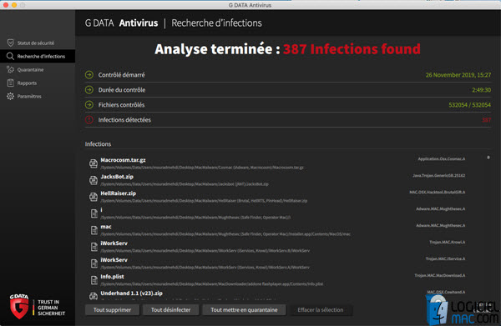This screenshot has height=326, width=501.
Task: Click the archive icon for HellRaiser.zip
Action: point(94,197)
